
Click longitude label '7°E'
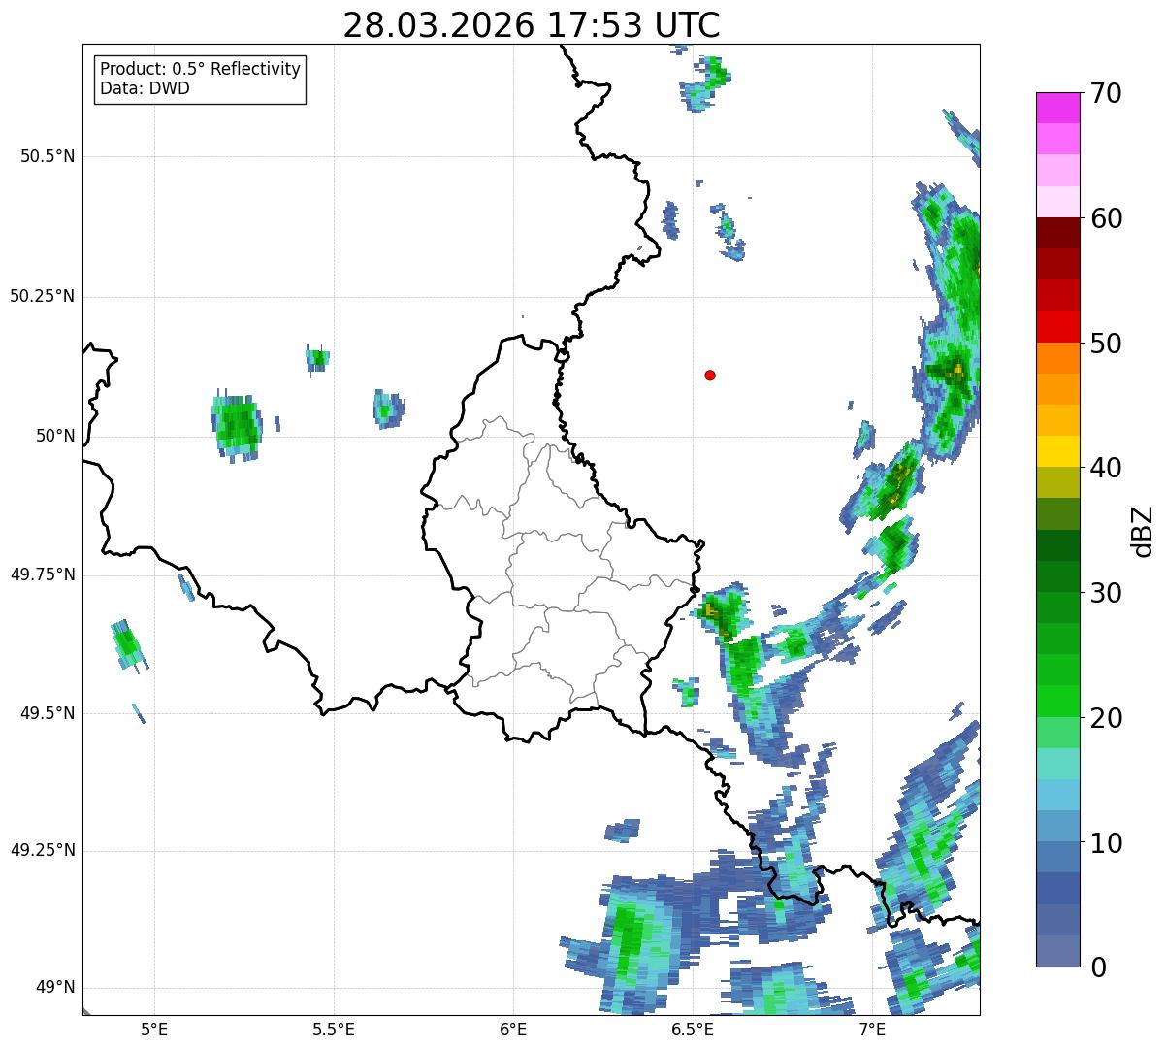[x=872, y=1029]
